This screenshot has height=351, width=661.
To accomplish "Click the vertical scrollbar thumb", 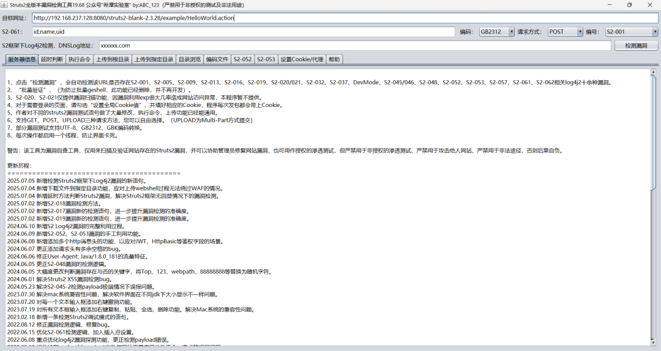I will (x=653, y=132).
